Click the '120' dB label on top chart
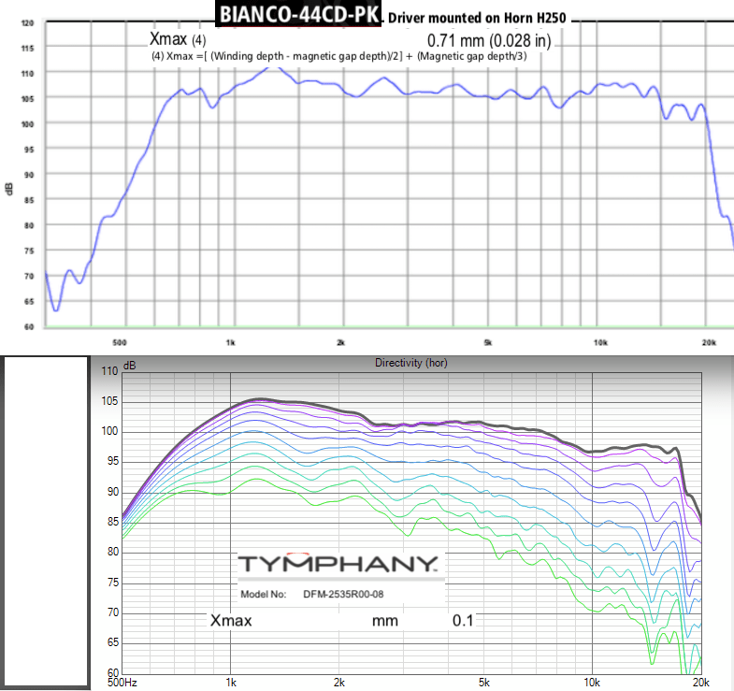This screenshot has width=734, height=691. (28, 23)
